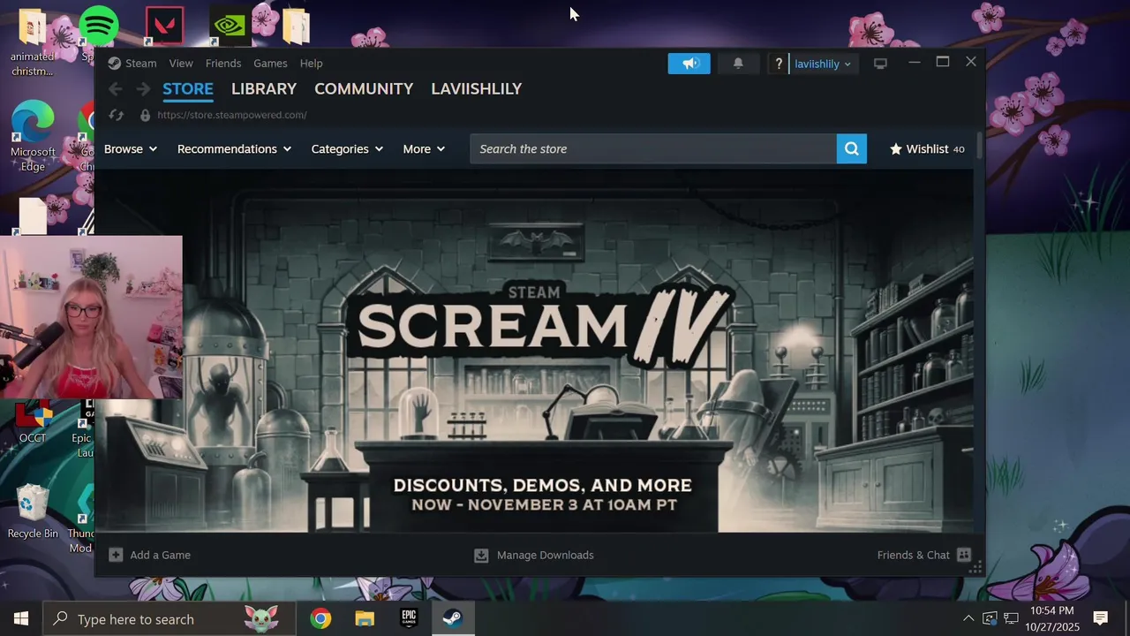Click the Steam announcements megaphone button
Screen dimensions: 1130x636
click(689, 64)
